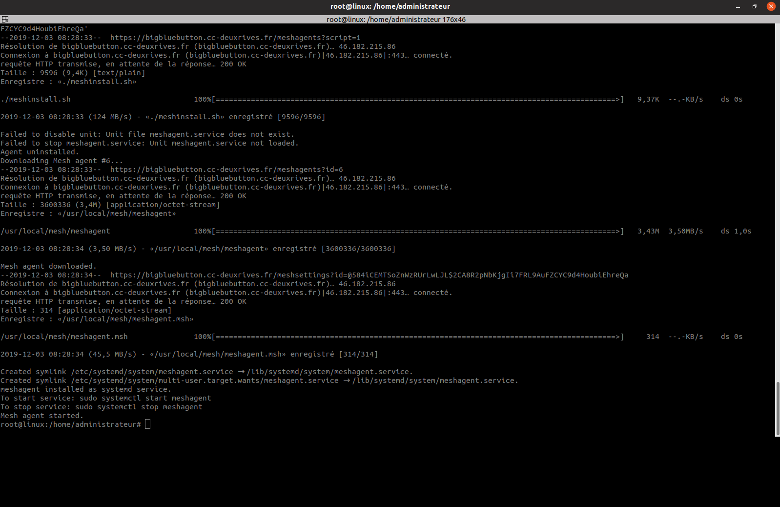780x507 pixels.
Task: Click '2019-12-03 08:28:34 (3,50 MB/s)' line
Action: click(198, 249)
